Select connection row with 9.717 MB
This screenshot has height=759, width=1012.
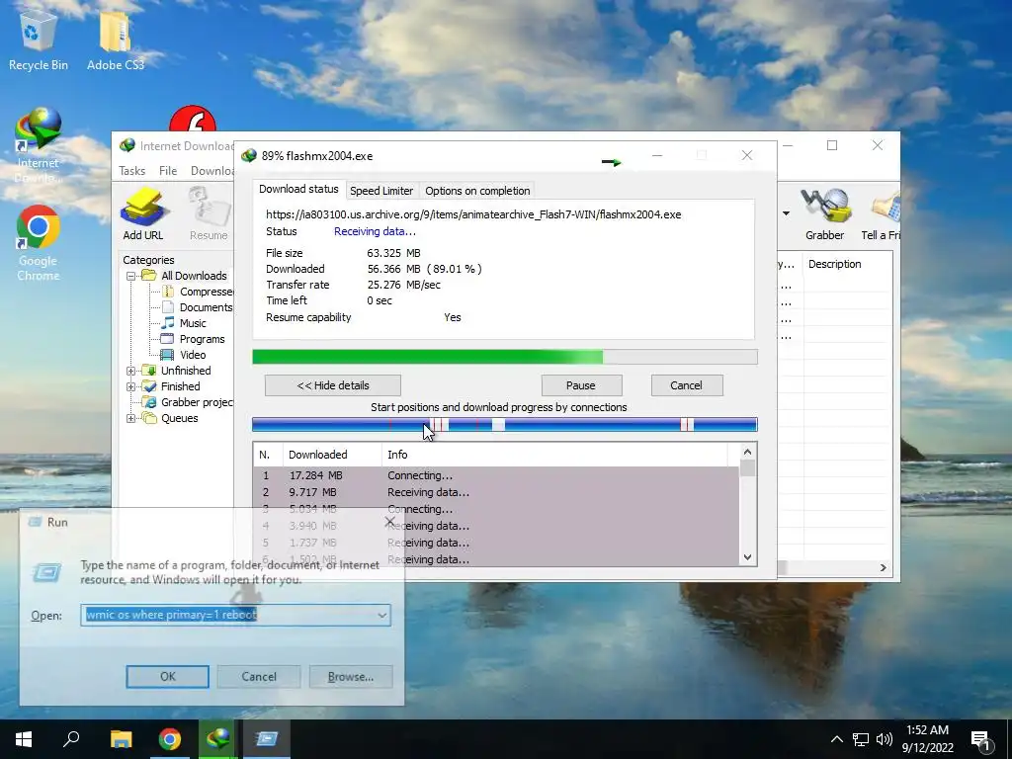(496, 492)
